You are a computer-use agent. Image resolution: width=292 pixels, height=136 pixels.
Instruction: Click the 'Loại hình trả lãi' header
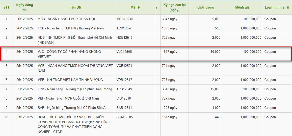tap(277, 8)
